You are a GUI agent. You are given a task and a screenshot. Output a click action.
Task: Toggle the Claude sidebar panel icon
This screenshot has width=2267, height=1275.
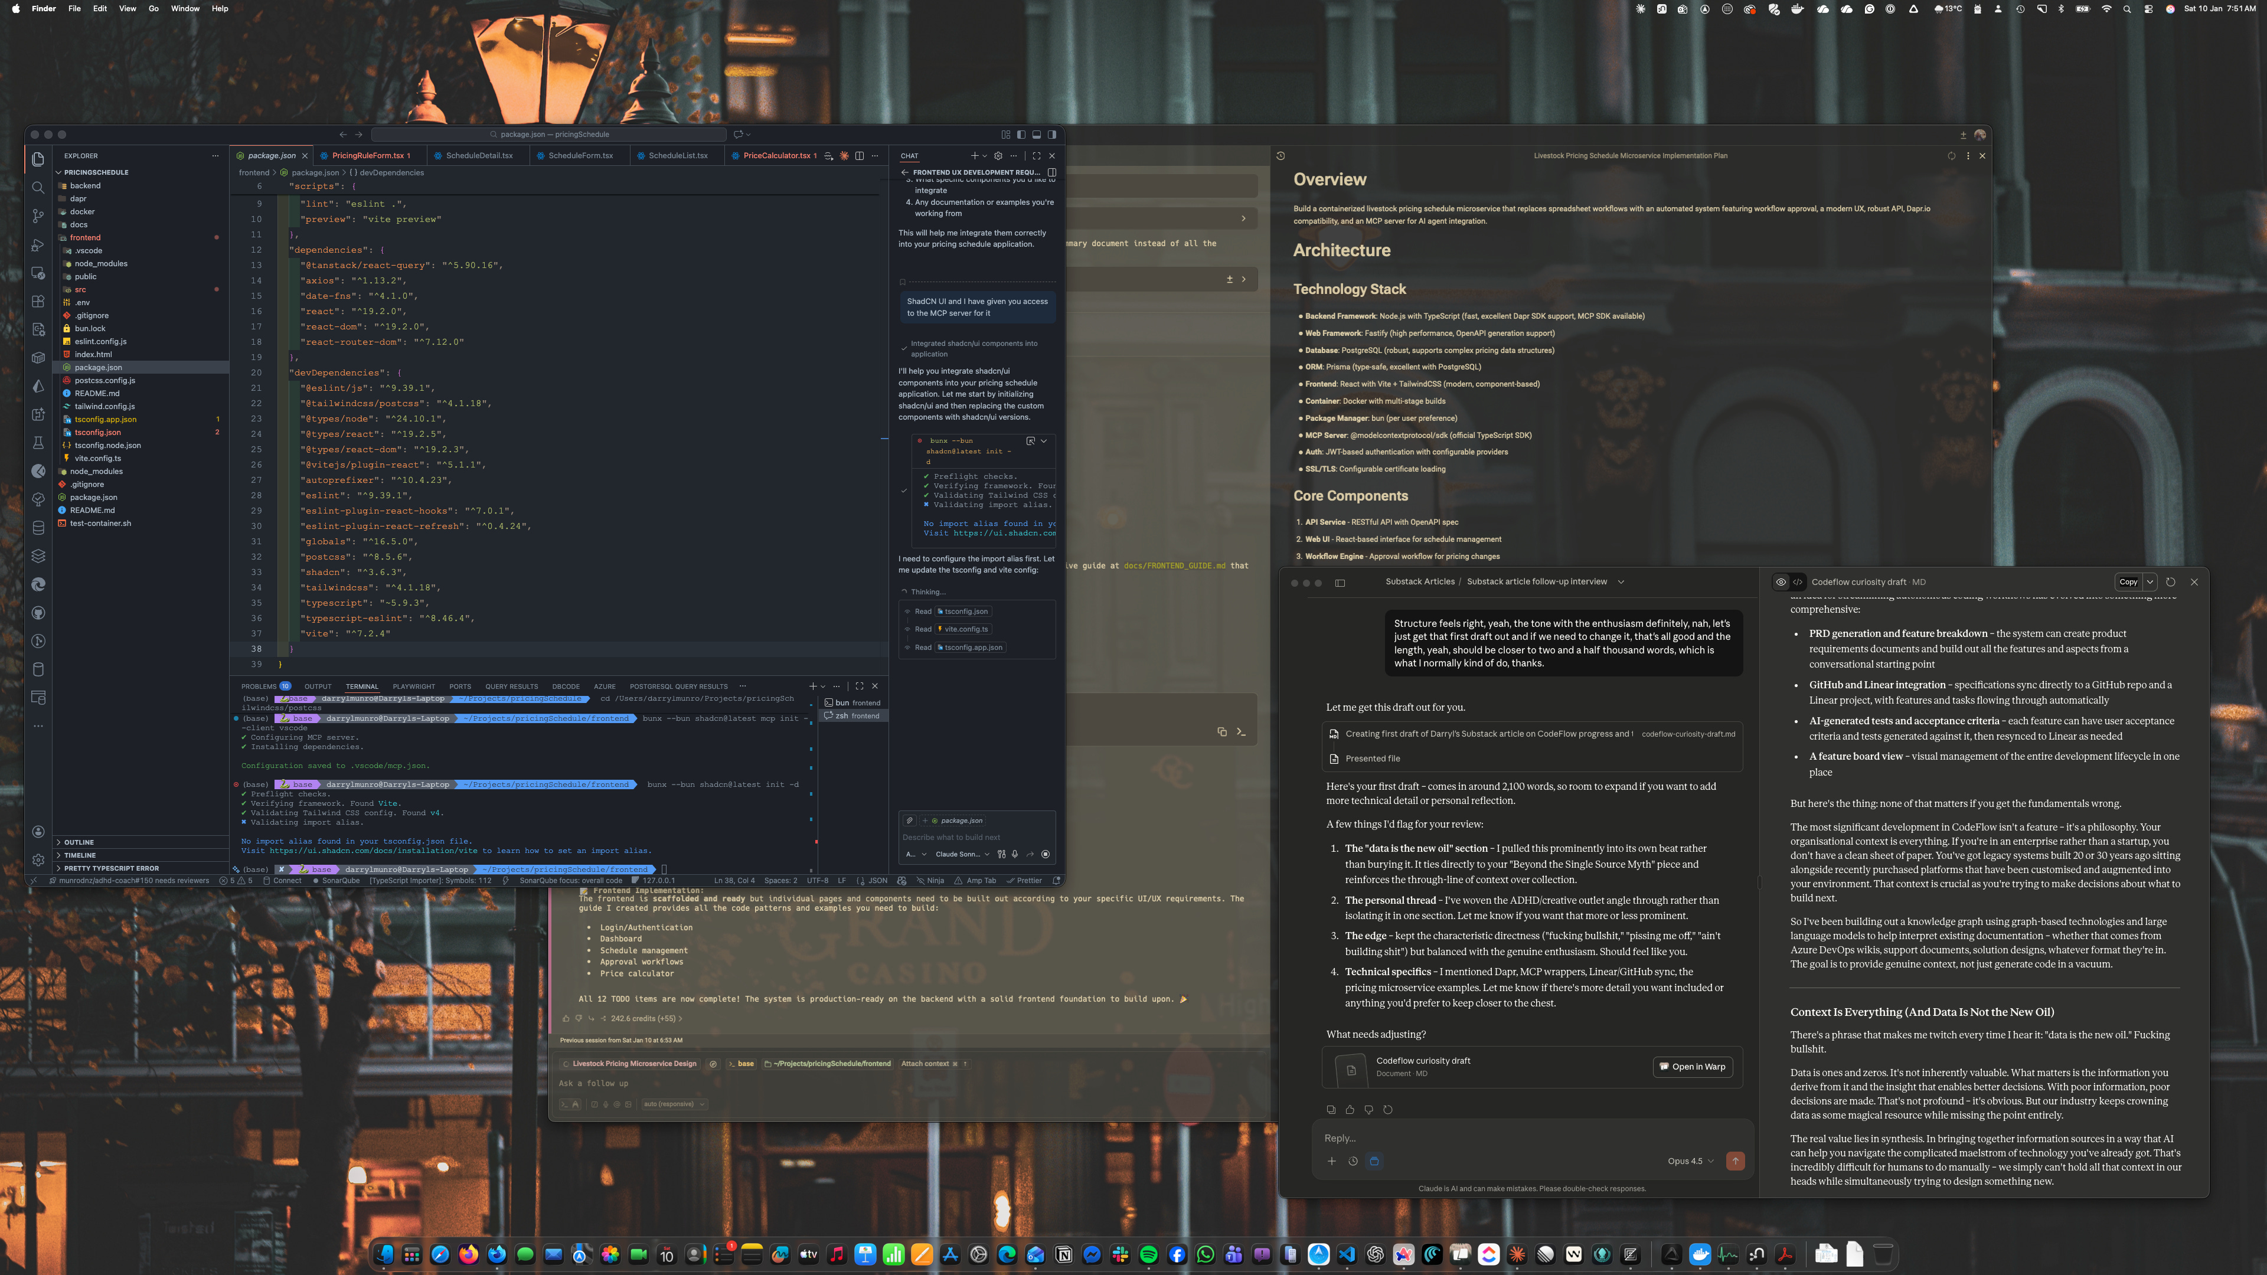click(x=1340, y=583)
